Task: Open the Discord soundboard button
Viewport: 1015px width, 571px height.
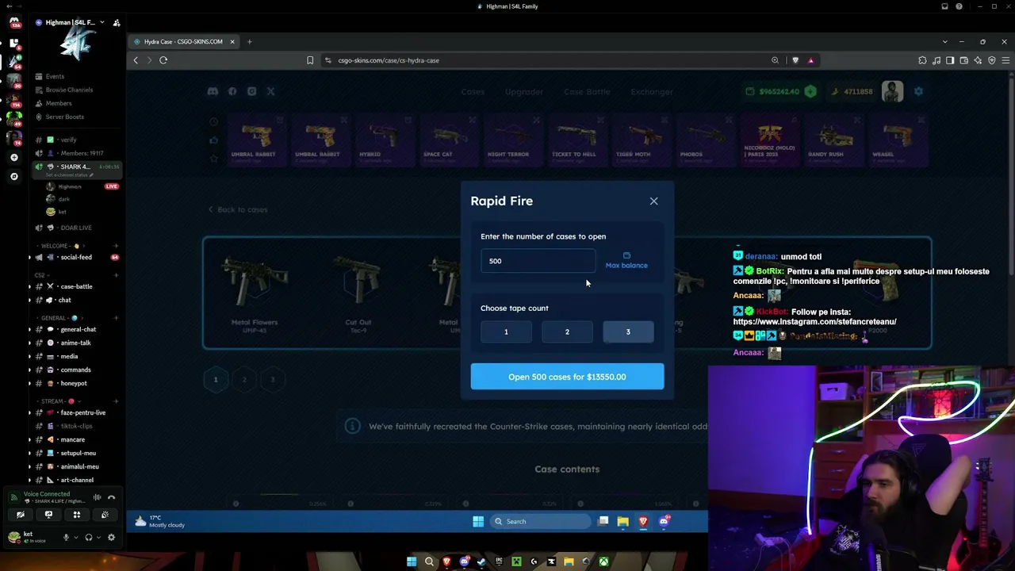Action: (x=105, y=515)
